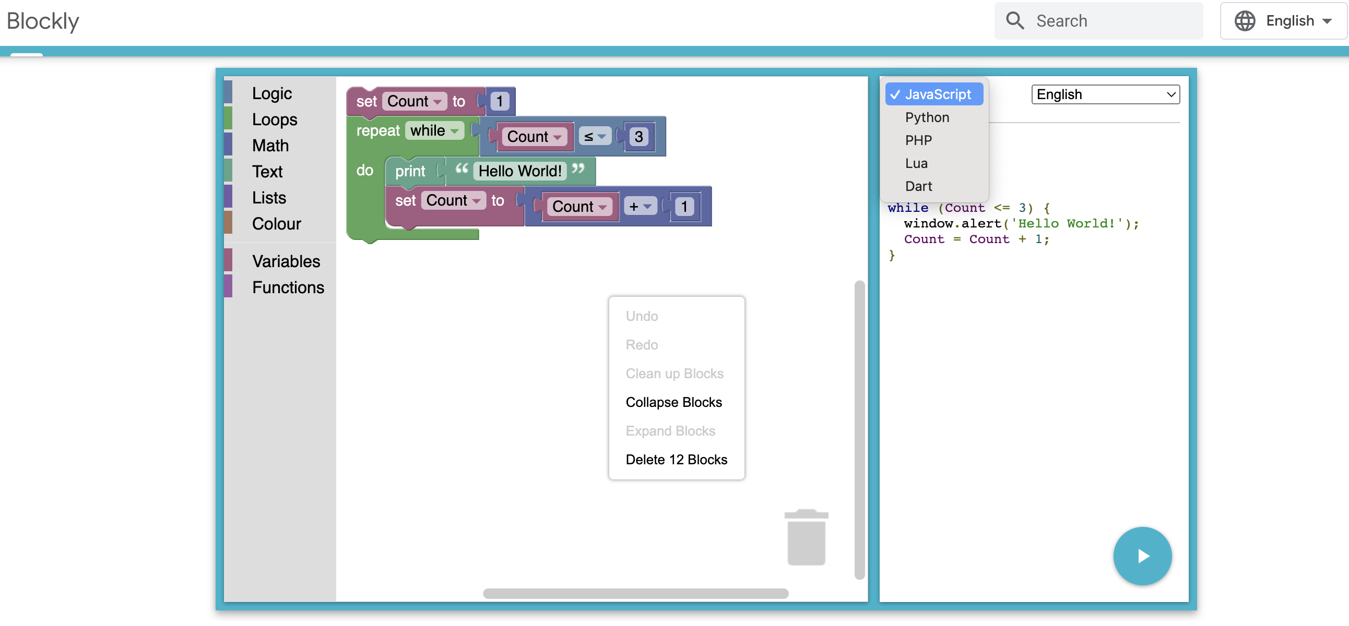Toggle the JavaScript language checkbox
The width and height of the screenshot is (1349, 626).
click(935, 94)
